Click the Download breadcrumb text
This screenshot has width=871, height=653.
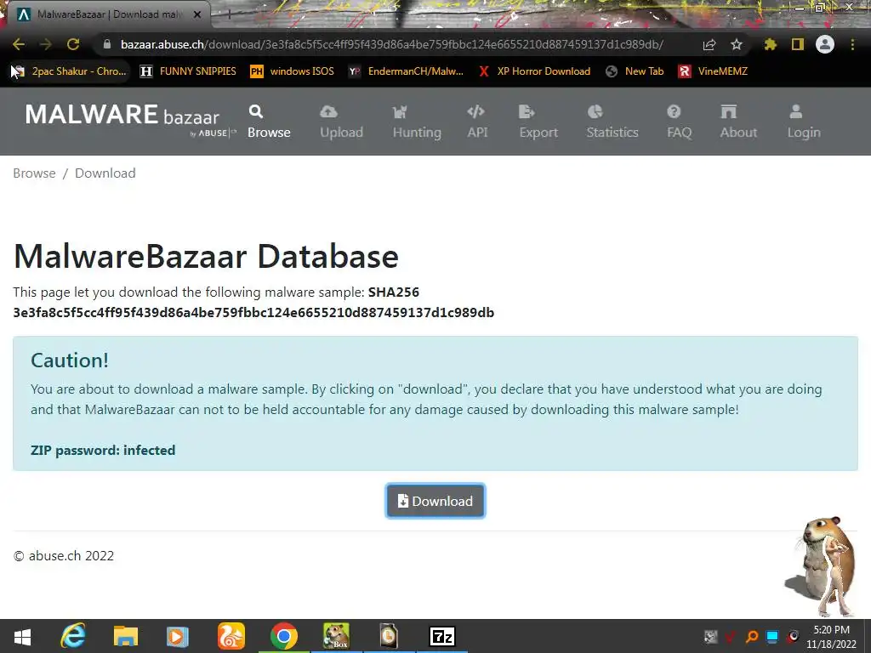(x=105, y=173)
